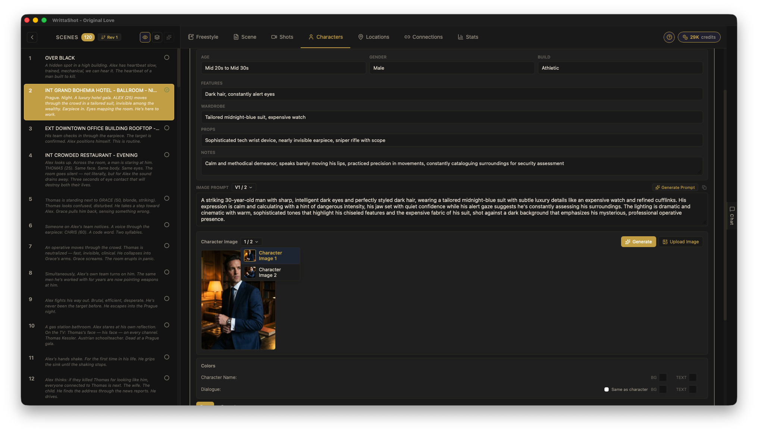
Task: Switch to the Locations tab
Action: click(x=374, y=37)
